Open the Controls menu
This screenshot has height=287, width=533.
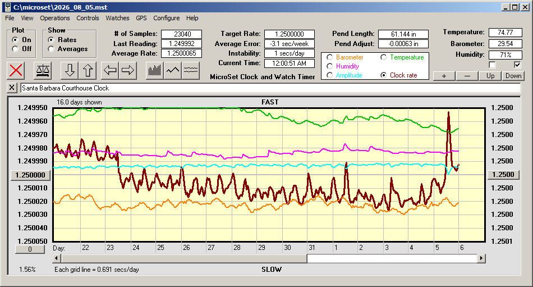(x=88, y=18)
